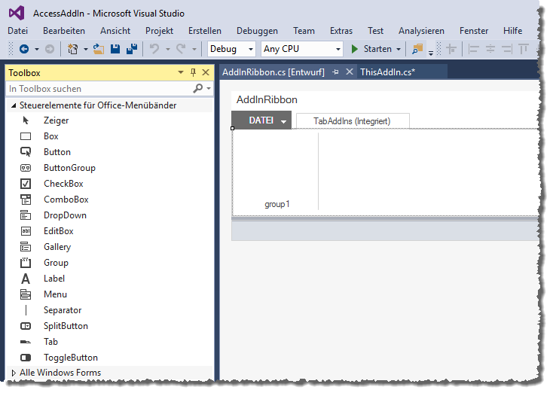Click the Undo arrow icon
This screenshot has height=393, width=553.
154,49
